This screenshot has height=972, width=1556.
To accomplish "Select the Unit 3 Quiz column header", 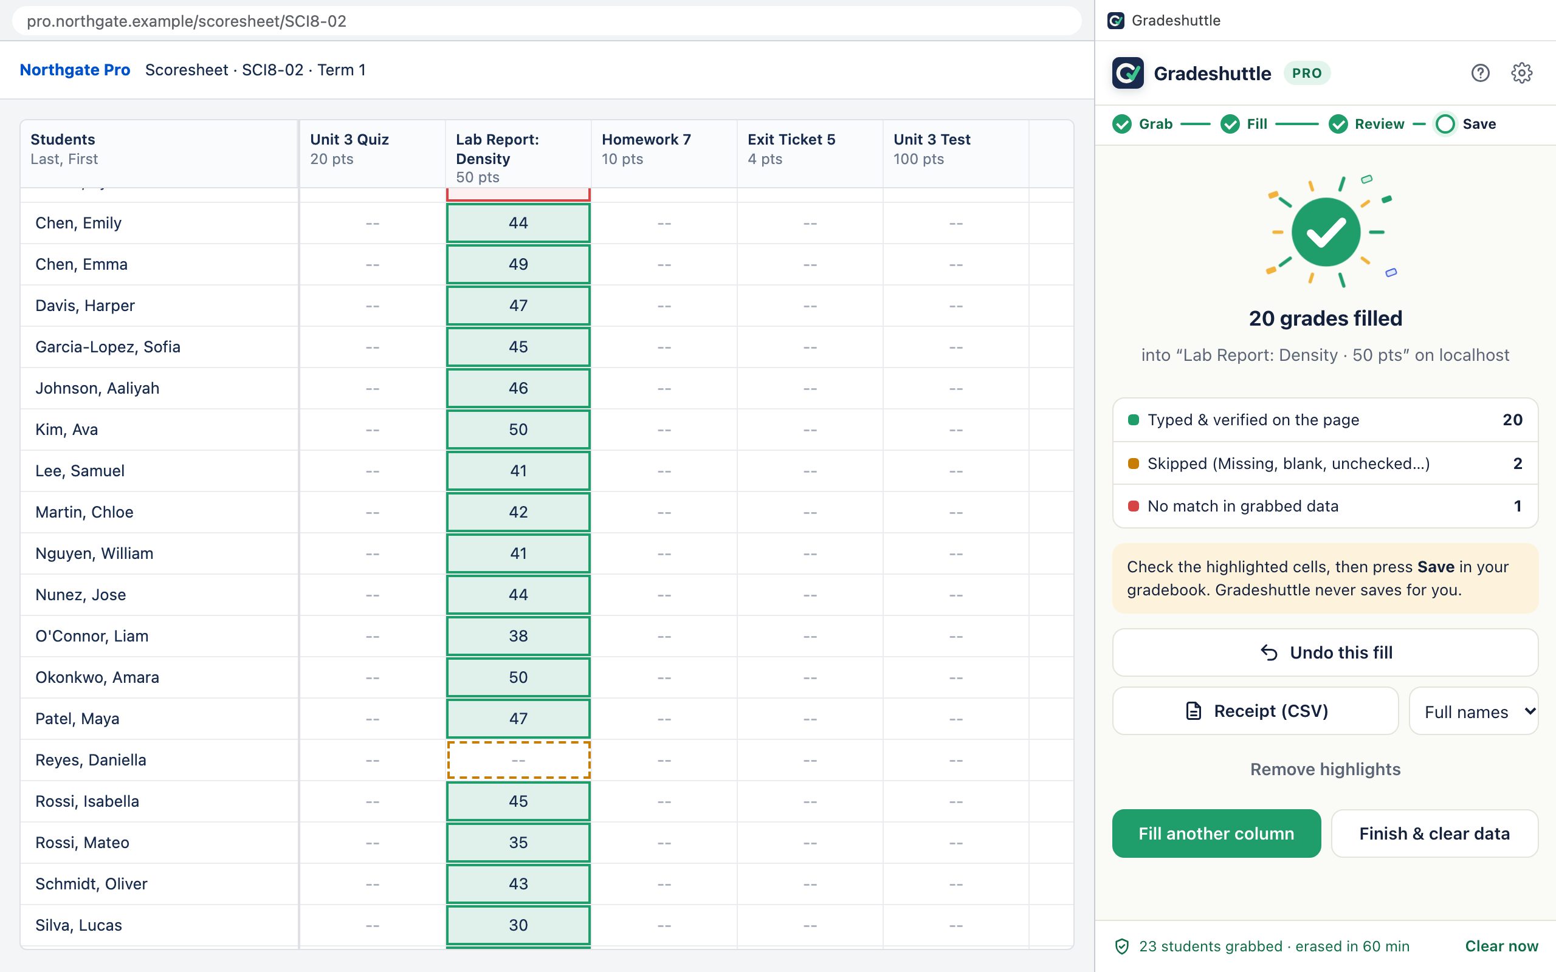I will click(372, 154).
